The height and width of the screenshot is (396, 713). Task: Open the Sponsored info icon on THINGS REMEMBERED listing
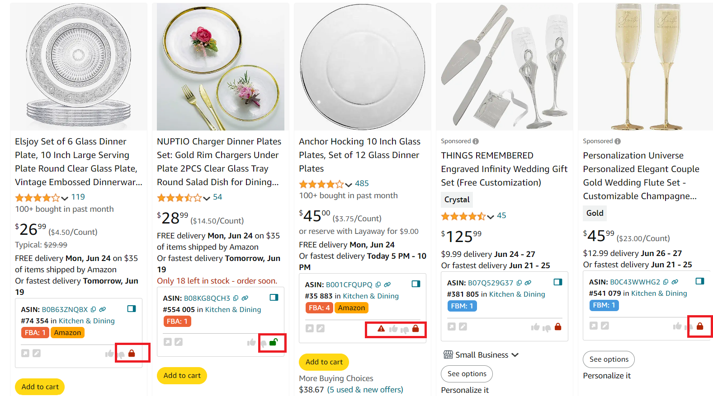pyautogui.click(x=476, y=141)
